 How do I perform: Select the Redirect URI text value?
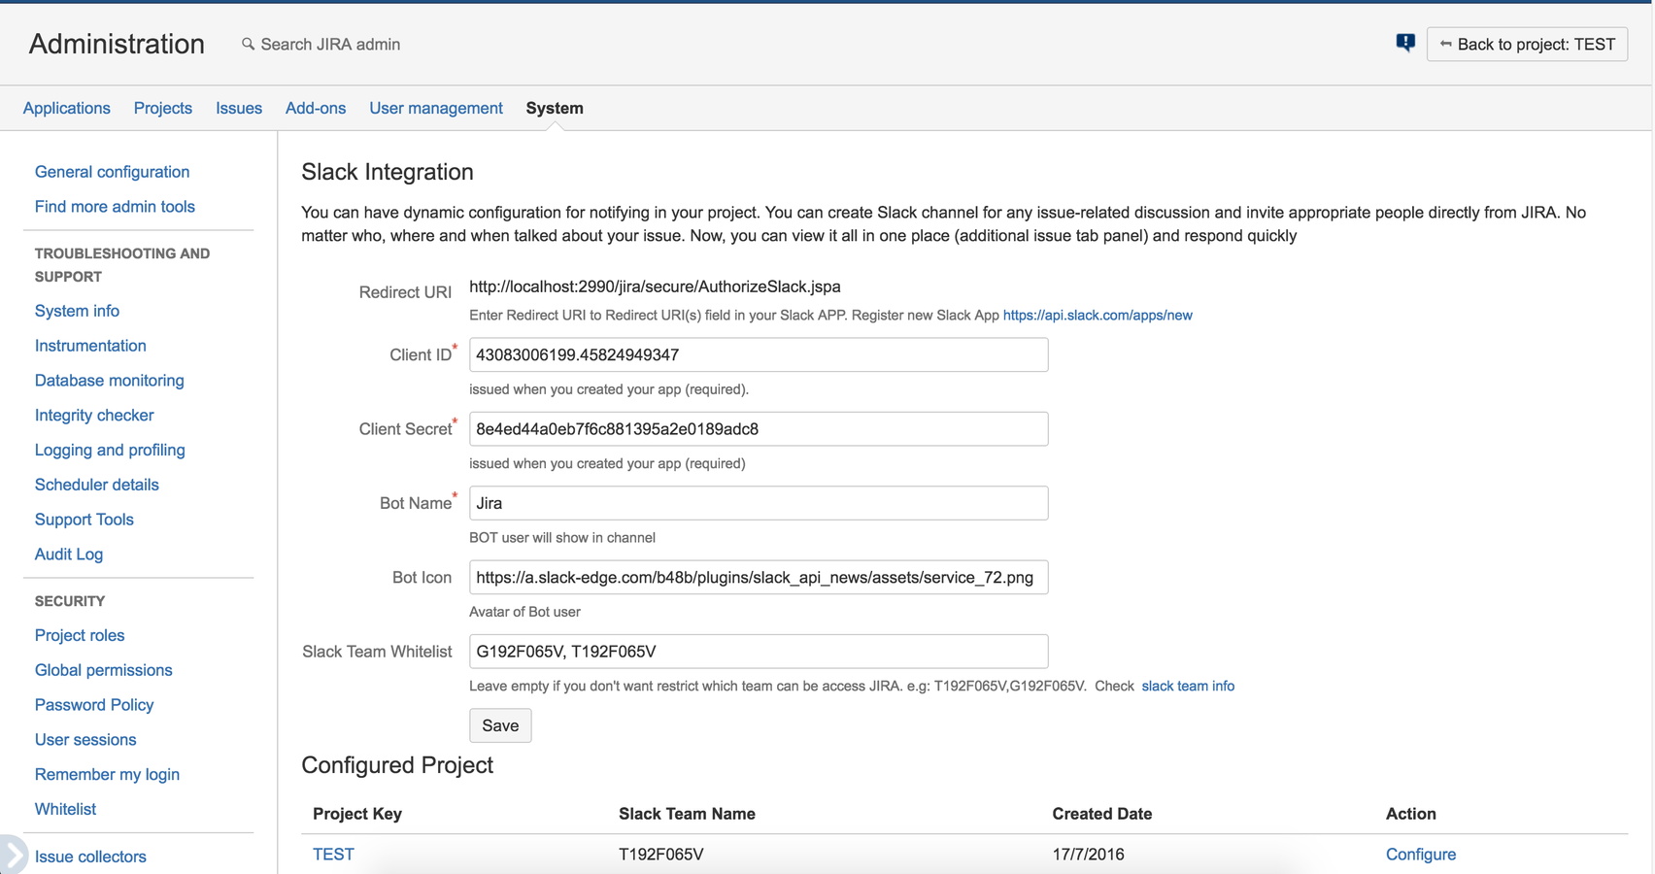655,286
